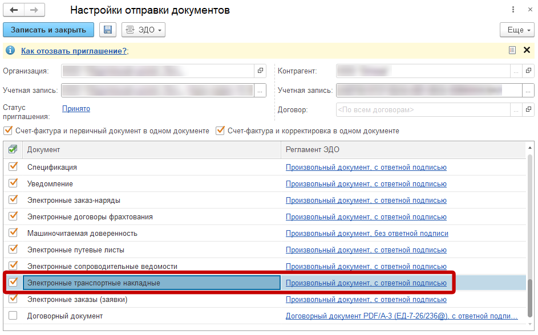
Task: Select the Электронные заказы (заявки) row text
Action: tap(77, 300)
